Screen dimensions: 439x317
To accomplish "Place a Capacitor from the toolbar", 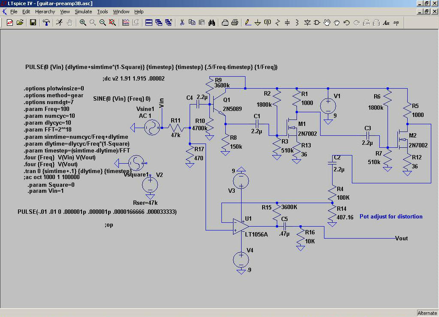I will pyautogui.click(x=287, y=23).
